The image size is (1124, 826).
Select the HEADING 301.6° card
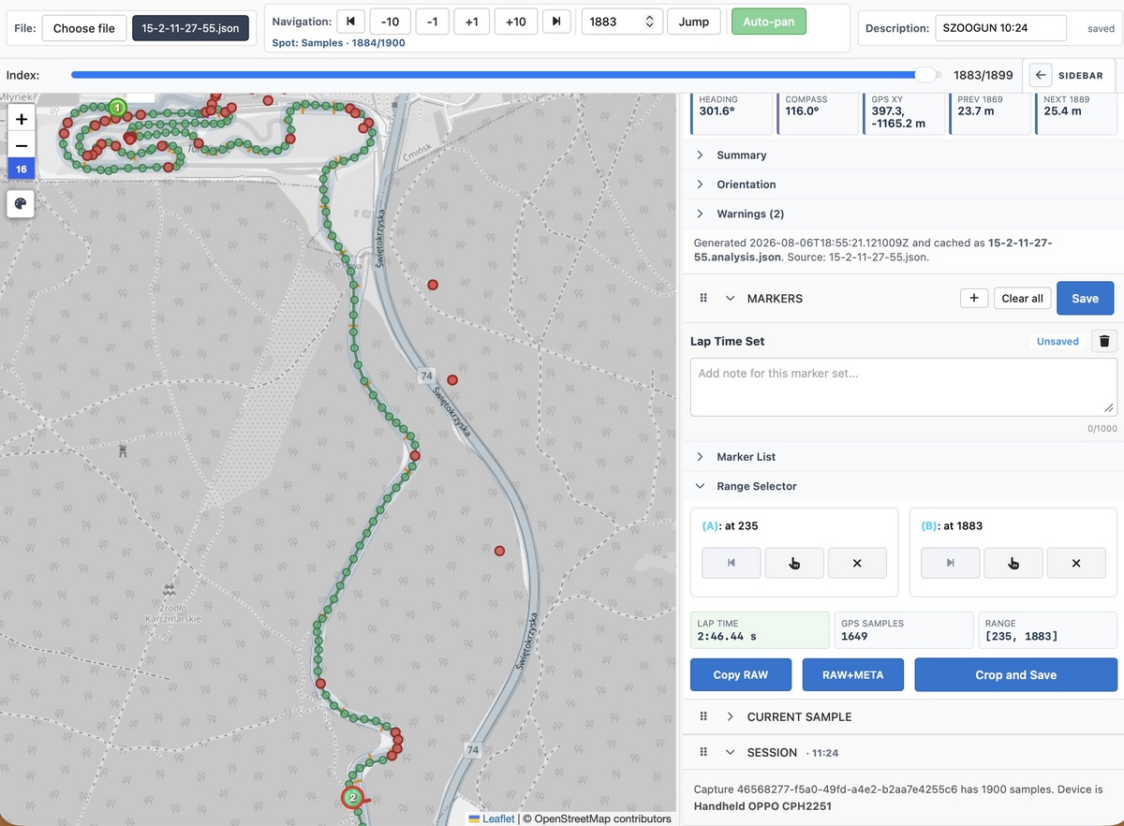point(731,112)
